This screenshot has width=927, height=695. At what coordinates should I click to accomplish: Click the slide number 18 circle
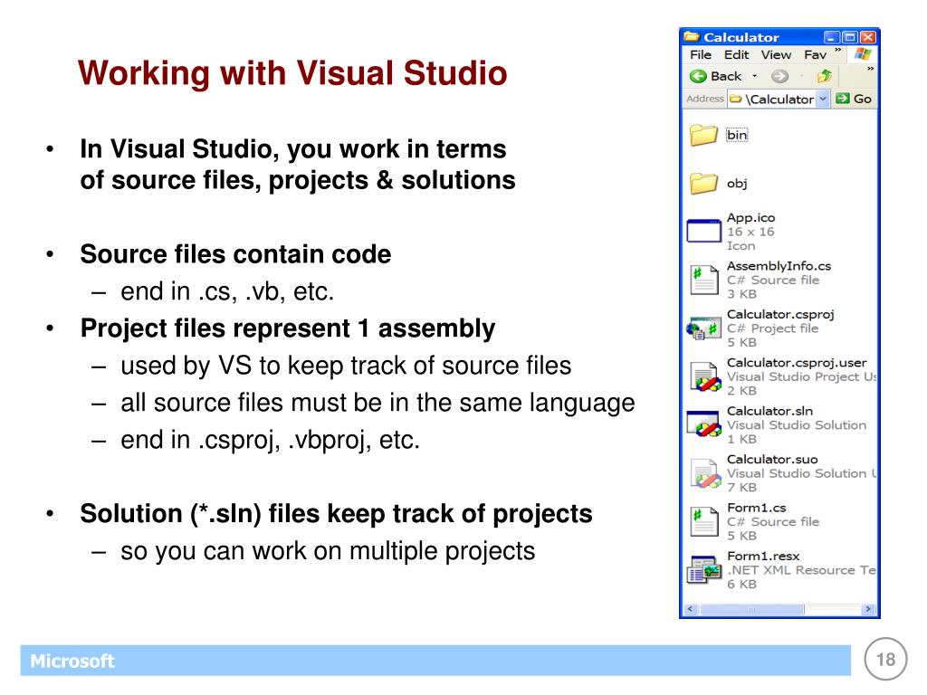click(885, 659)
